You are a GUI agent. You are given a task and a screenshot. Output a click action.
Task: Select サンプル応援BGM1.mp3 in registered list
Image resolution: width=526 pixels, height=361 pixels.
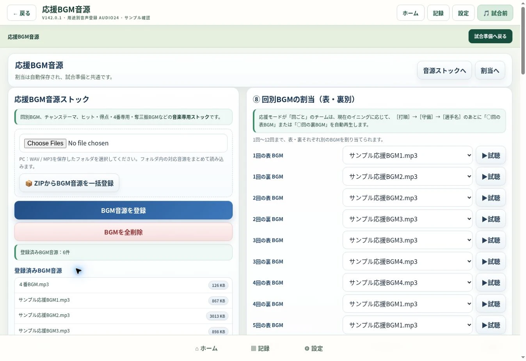pyautogui.click(x=123, y=301)
